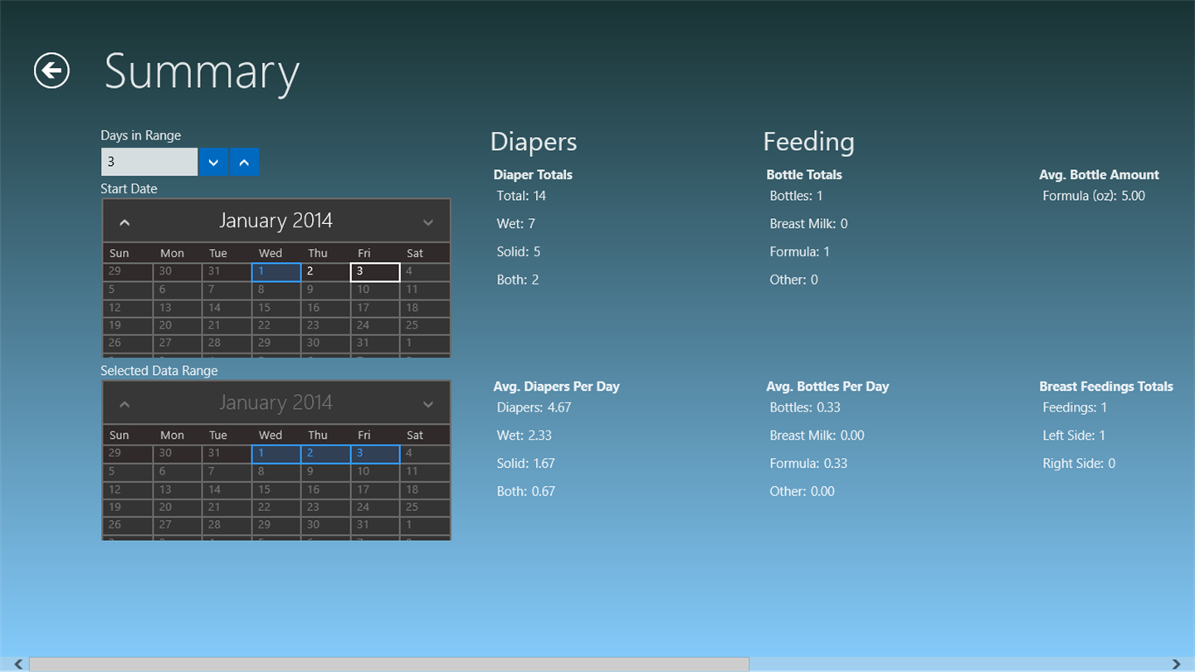Increase Days in Range with the up button
Screen dimensions: 1195x672
click(x=244, y=162)
